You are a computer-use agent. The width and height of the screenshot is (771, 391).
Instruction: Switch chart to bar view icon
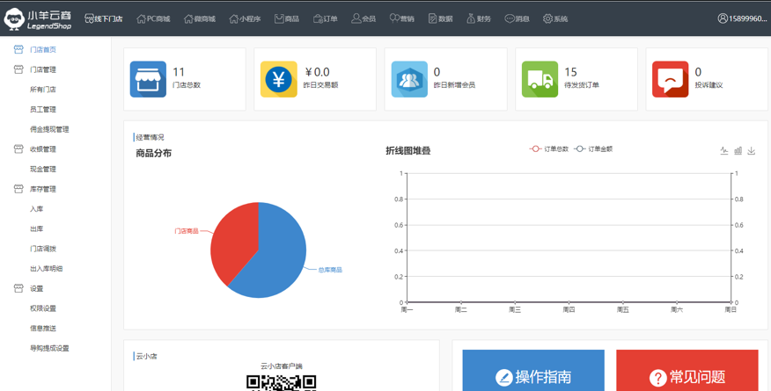pos(738,151)
